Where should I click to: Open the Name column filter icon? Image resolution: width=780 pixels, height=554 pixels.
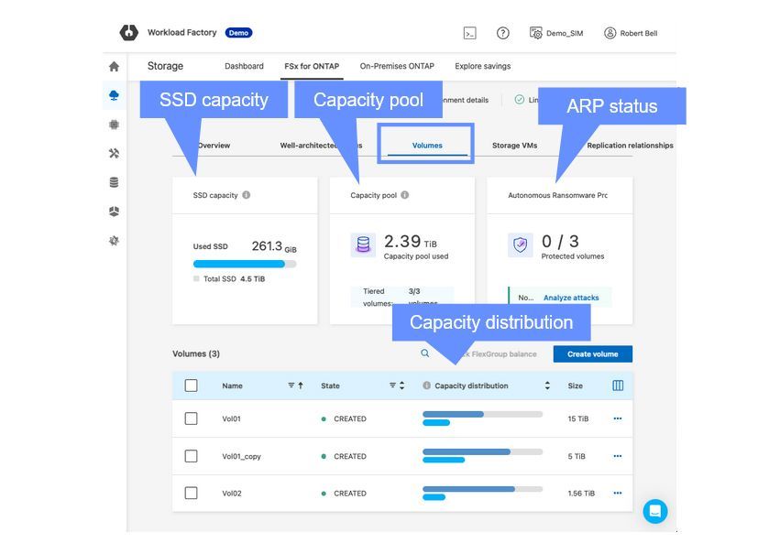point(291,386)
